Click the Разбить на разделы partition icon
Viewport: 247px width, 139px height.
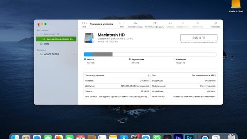pos(155,23)
